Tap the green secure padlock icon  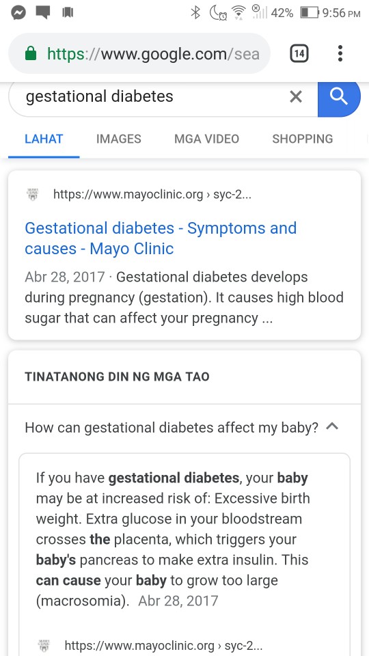[31, 53]
